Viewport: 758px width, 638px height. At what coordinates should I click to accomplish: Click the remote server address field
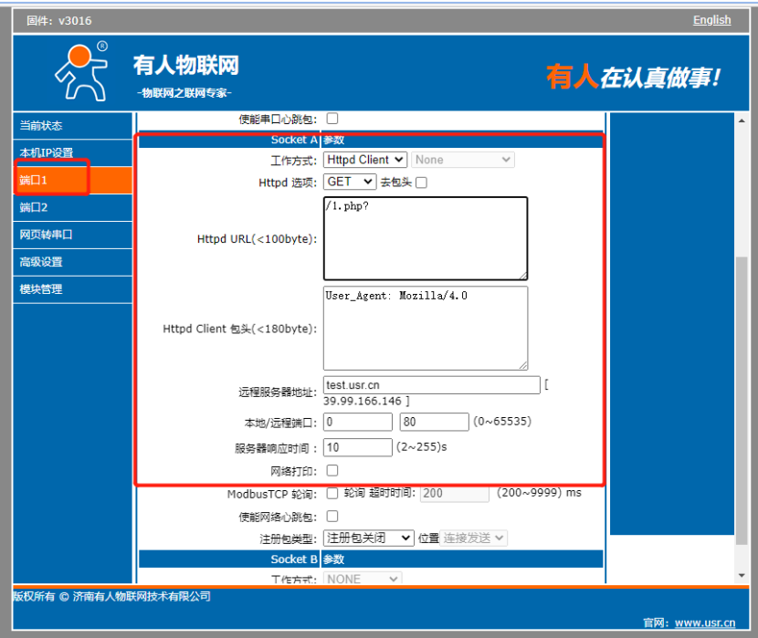tap(431, 386)
